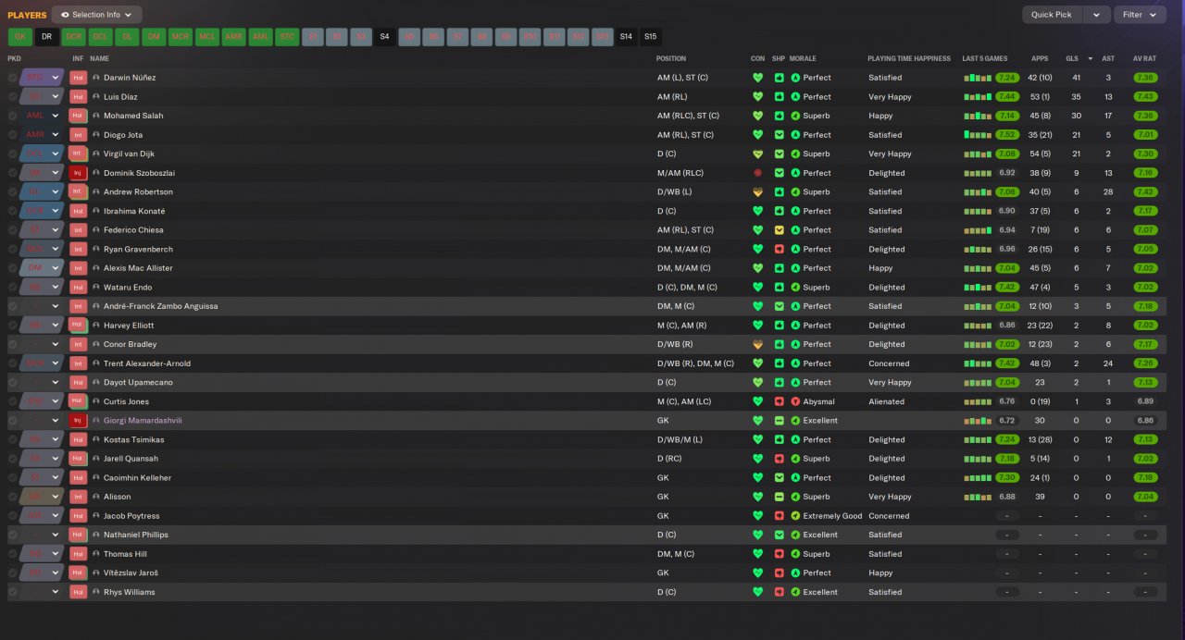Toggle the picked check for Dayot Upamecano

(13, 382)
